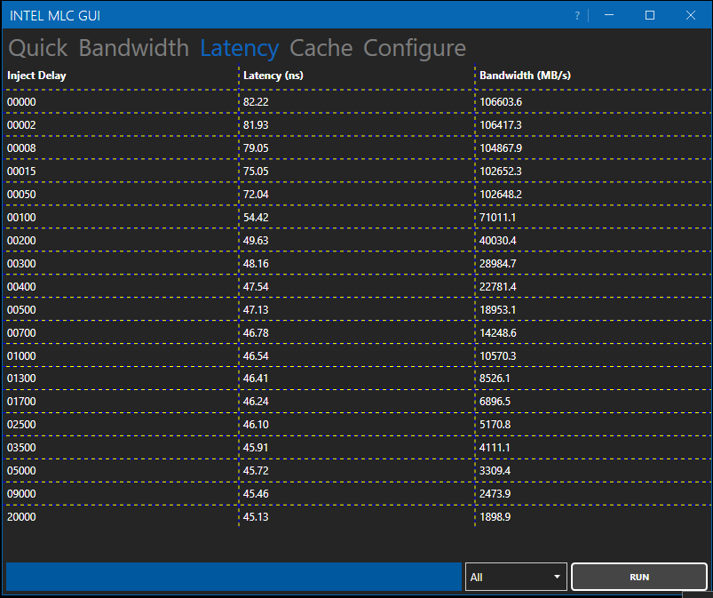Select bandwidth value 102648.2
The image size is (713, 598).
[501, 195]
